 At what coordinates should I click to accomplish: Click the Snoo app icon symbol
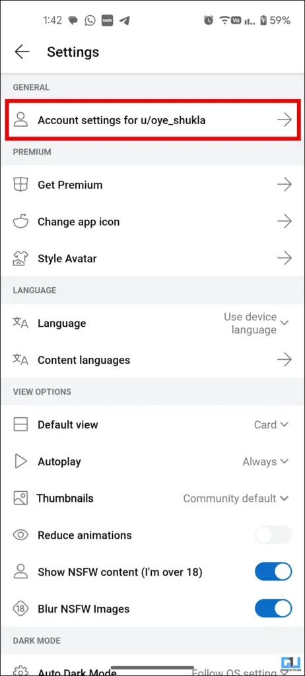pyautogui.click(x=20, y=222)
